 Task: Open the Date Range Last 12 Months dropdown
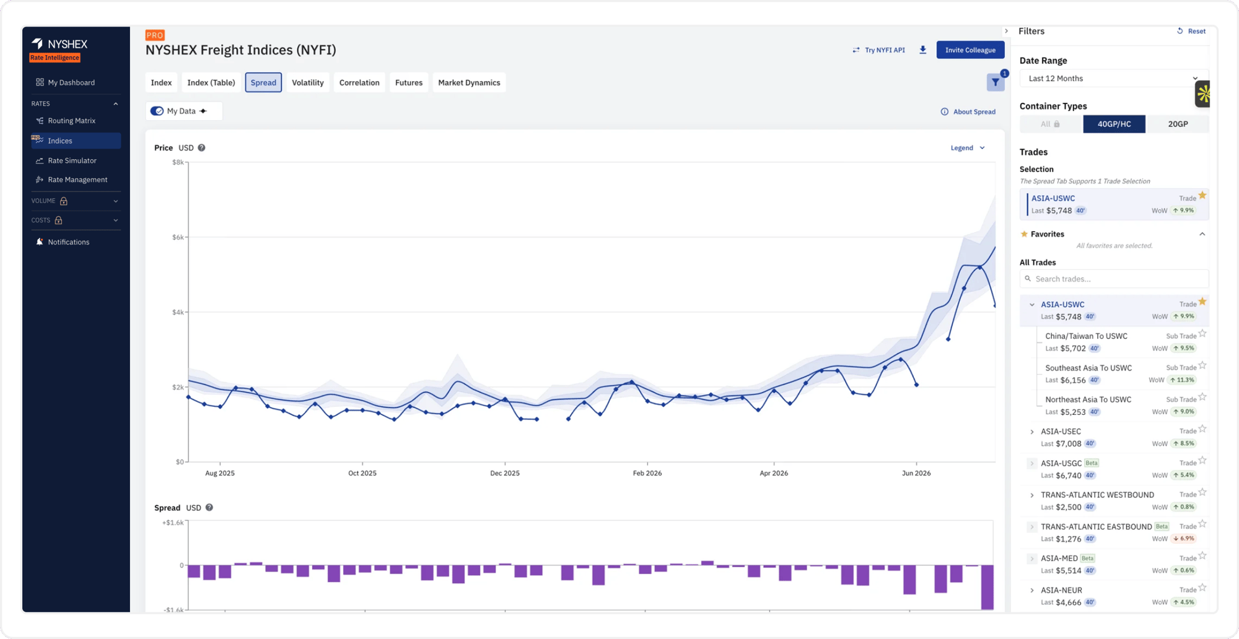(1113, 79)
